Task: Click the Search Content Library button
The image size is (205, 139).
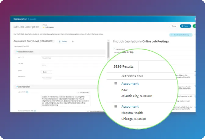Action: (x=181, y=35)
